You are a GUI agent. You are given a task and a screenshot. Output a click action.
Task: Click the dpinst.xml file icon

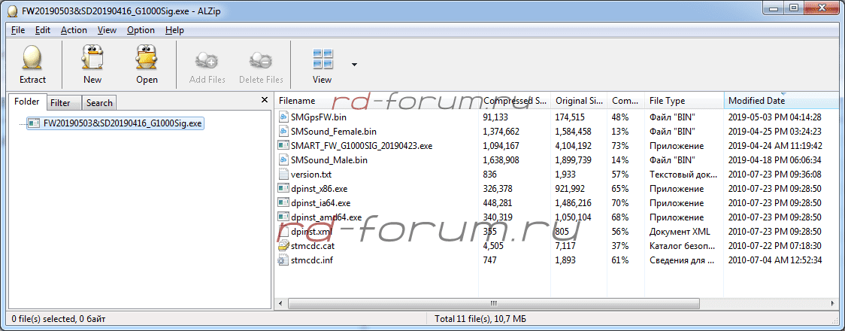pos(283,232)
